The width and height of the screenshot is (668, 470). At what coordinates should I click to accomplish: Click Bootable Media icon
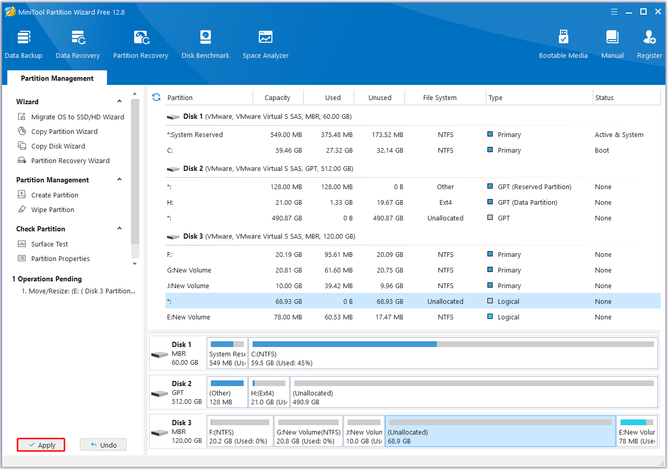(x=563, y=37)
